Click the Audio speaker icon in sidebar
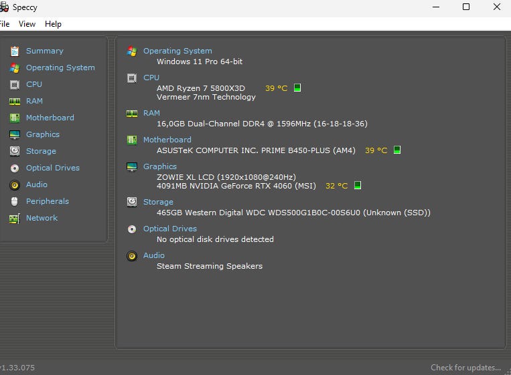 click(x=15, y=184)
